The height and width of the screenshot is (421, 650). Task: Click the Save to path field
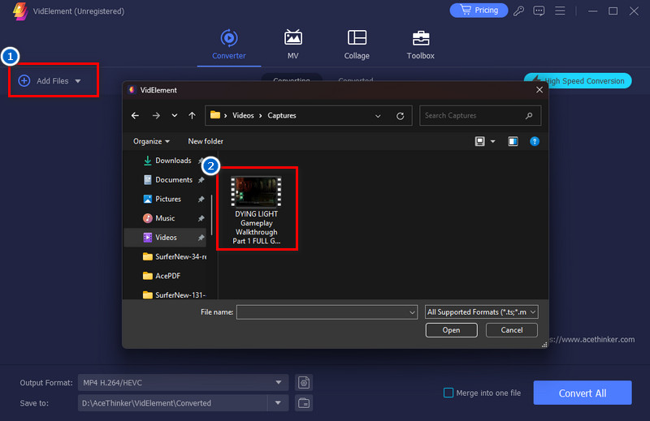pos(172,403)
